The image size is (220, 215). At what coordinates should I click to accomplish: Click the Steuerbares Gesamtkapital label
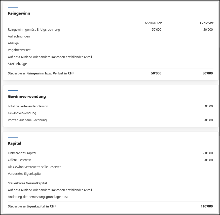click(27, 183)
